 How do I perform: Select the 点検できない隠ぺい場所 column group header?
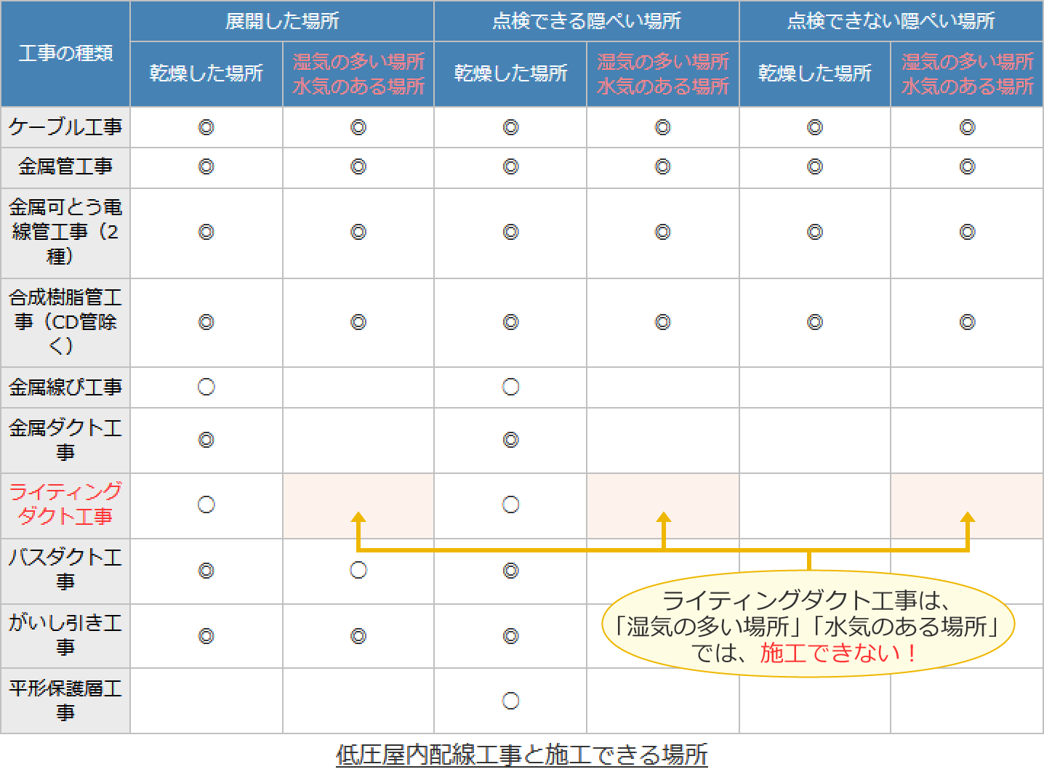891,21
